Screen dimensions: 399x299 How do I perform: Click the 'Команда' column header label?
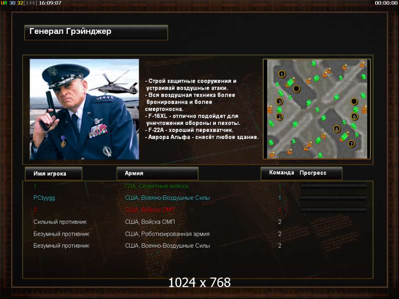[281, 172]
